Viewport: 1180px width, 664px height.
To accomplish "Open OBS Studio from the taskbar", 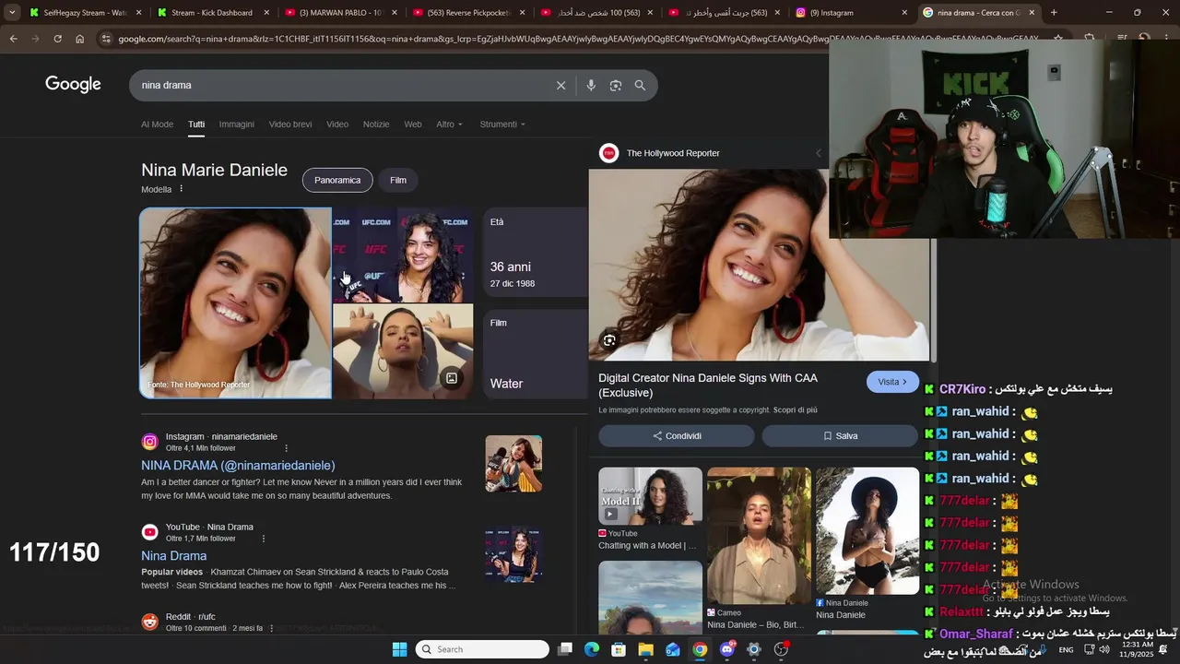I will tap(781, 649).
